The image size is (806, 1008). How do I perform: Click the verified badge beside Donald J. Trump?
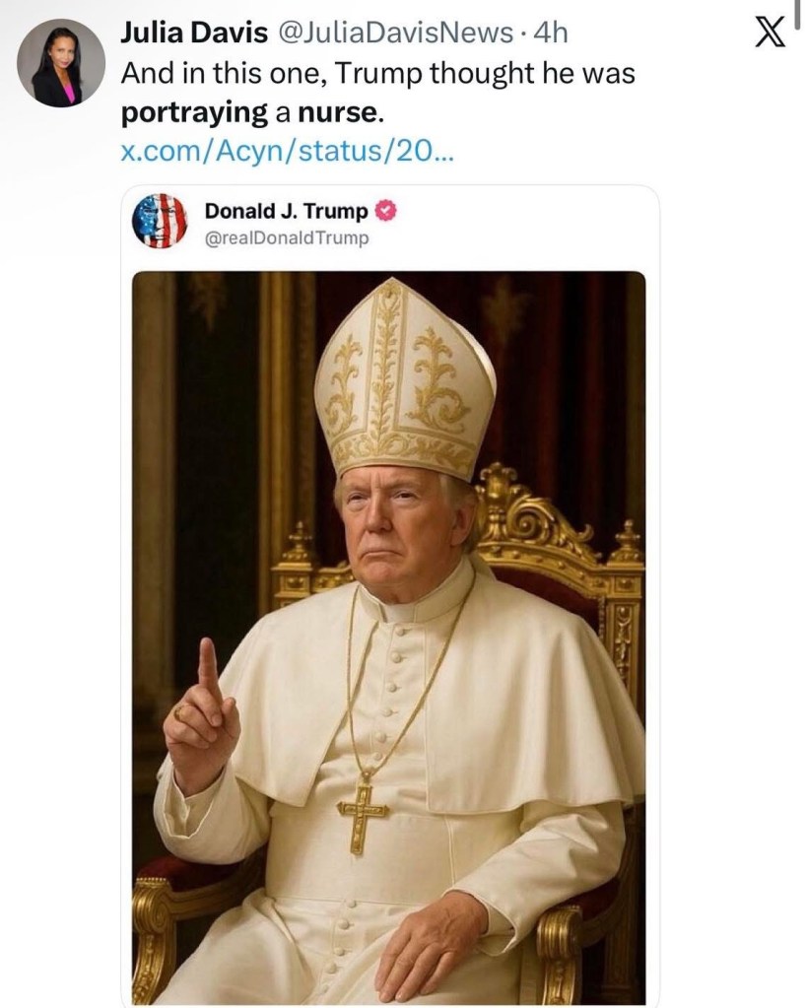[x=387, y=211]
